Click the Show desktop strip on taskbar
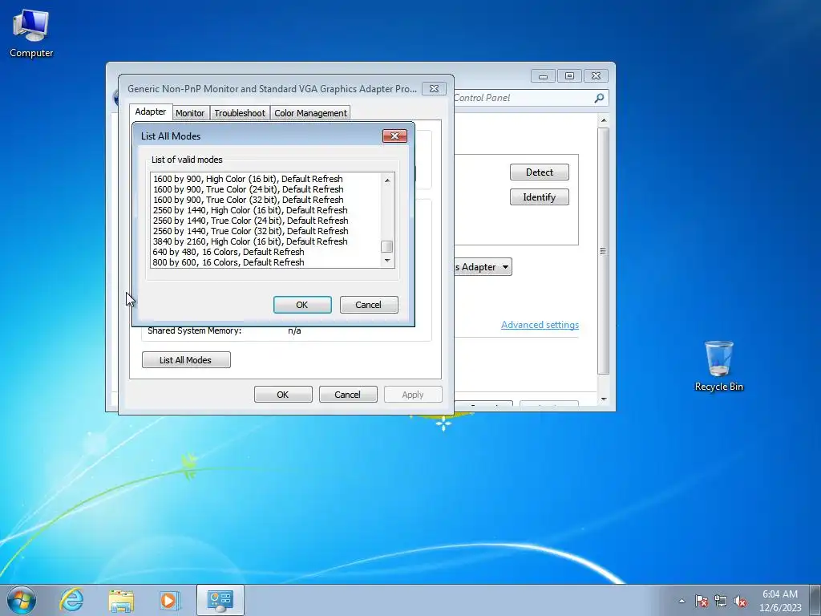 click(x=815, y=600)
